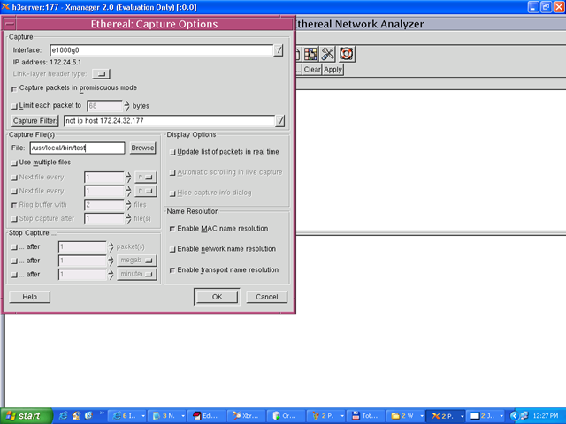566x424 pixels.
Task: Click Browse button for capture file
Action: (x=142, y=148)
